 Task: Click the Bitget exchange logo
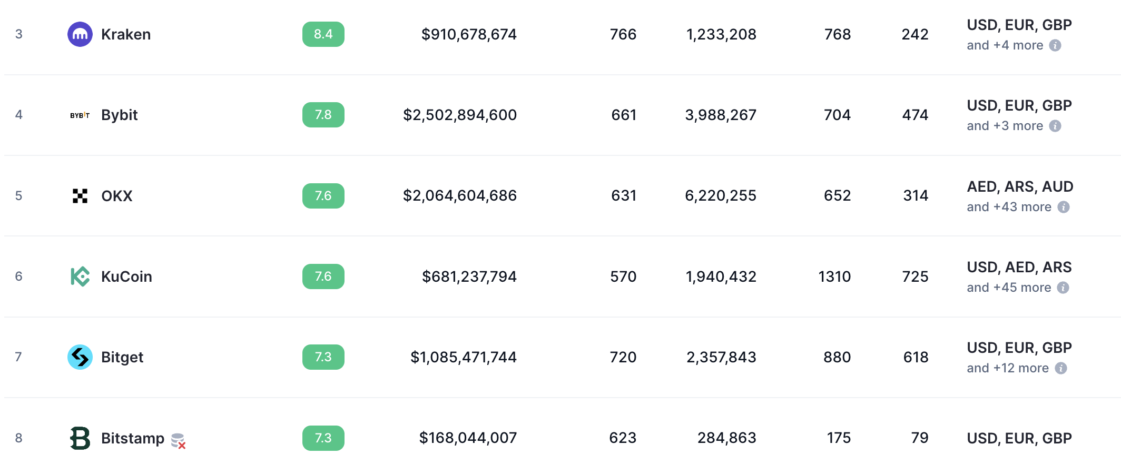(80, 357)
